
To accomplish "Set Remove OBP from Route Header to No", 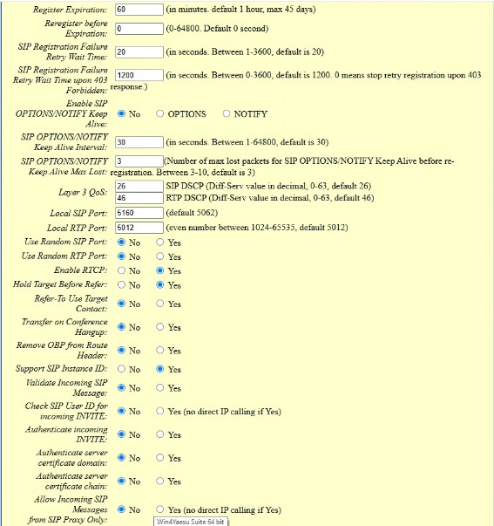I will (121, 350).
